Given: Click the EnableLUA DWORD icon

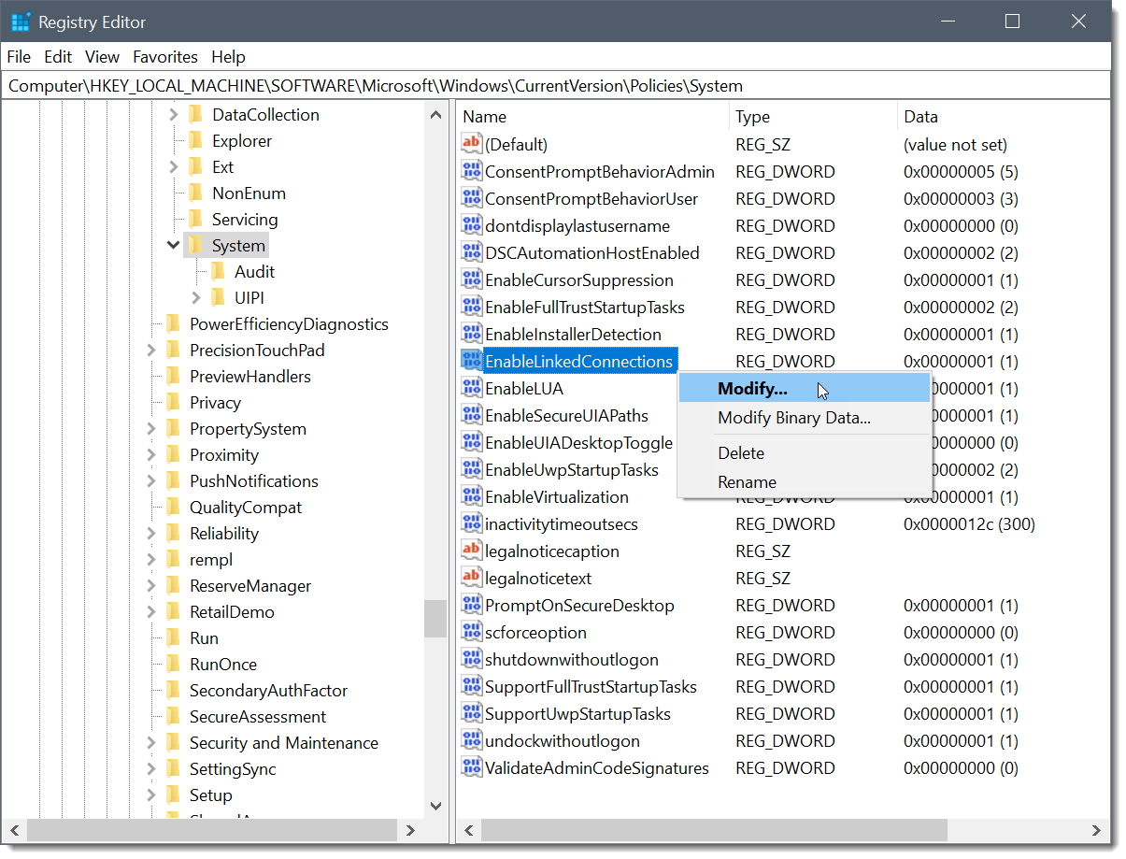Looking at the screenshot, I should (x=472, y=388).
